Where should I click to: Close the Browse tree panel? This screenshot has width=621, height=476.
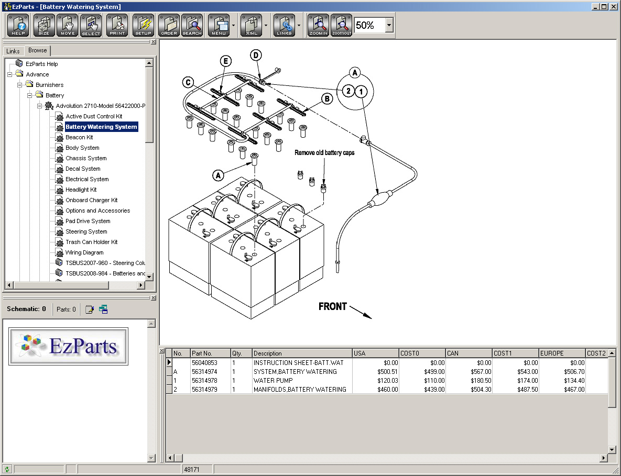click(x=154, y=41)
